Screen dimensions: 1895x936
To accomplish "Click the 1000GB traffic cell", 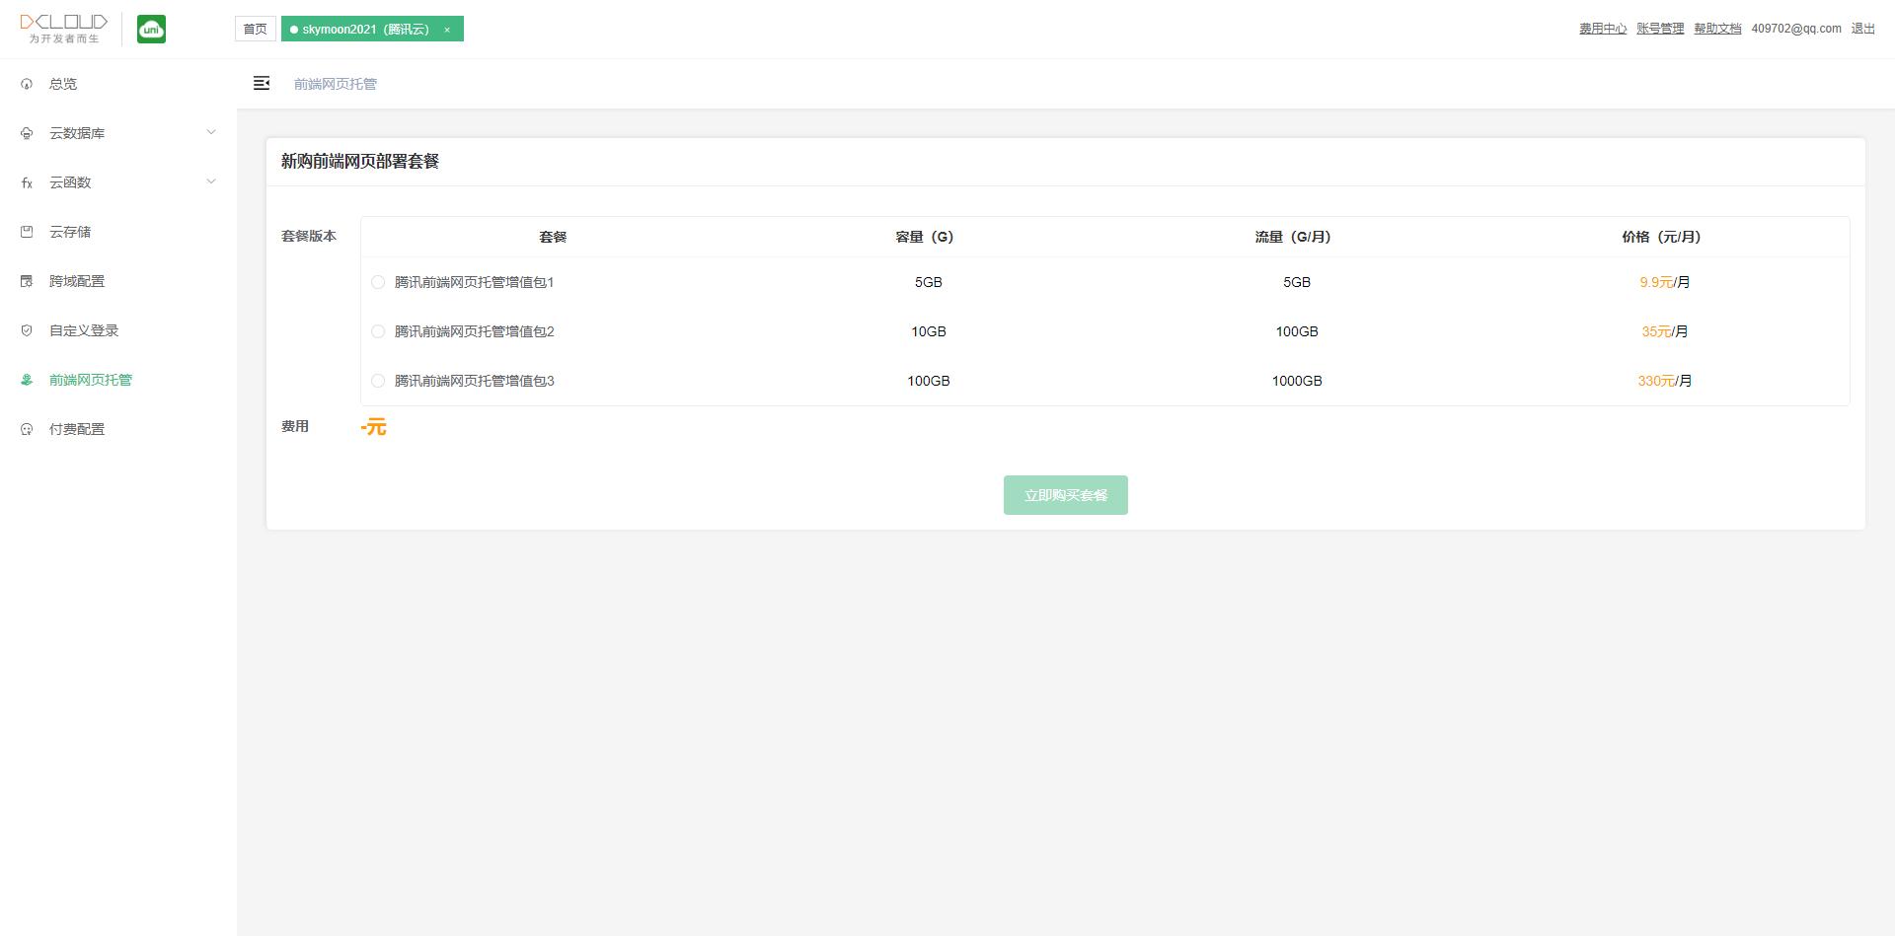I will 1297,381.
